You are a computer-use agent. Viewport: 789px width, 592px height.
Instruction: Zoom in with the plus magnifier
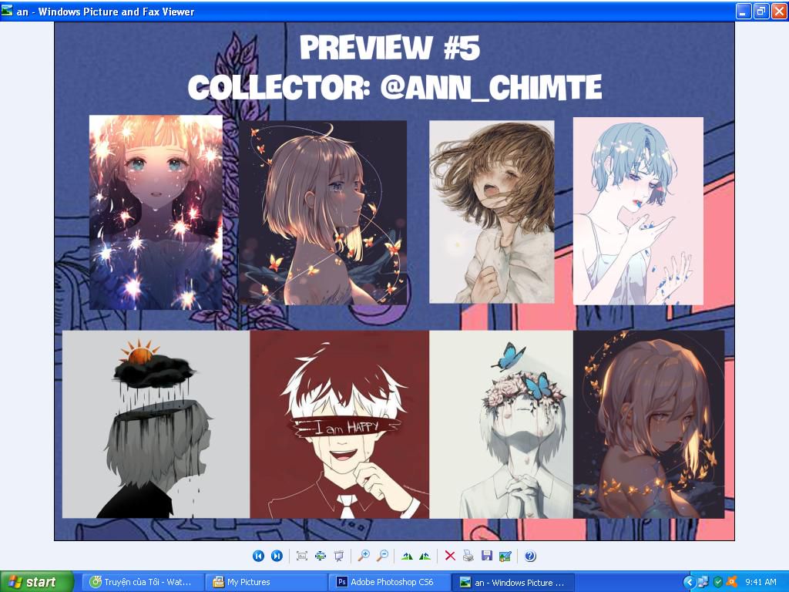[x=364, y=556]
